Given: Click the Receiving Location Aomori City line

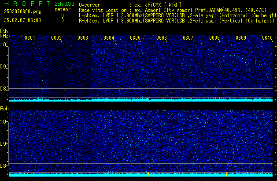Looking at the screenshot, I should coord(173,10).
